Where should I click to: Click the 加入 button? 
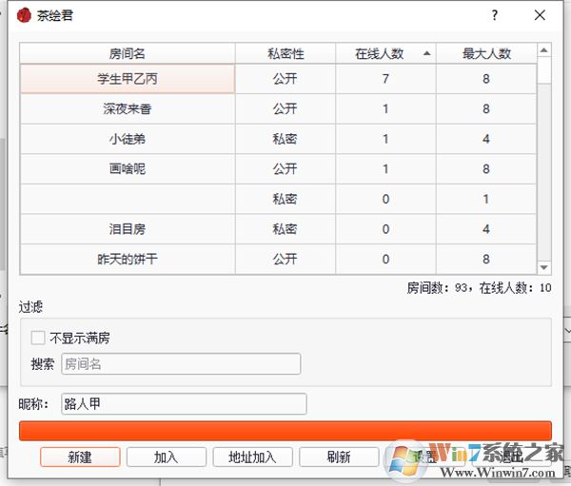tap(167, 457)
